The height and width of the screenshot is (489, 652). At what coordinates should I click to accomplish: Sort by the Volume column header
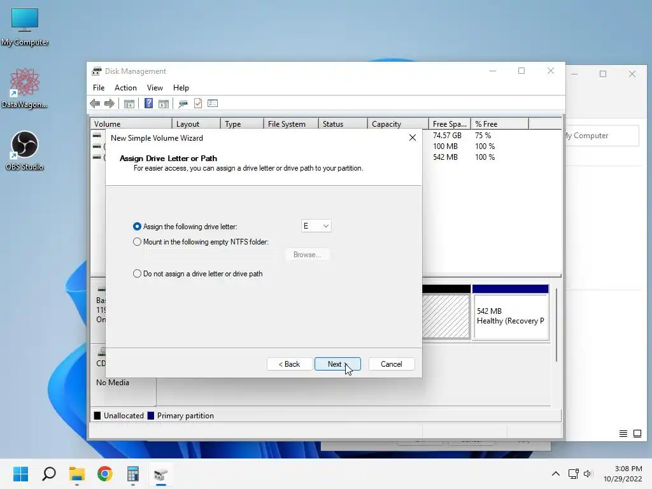coord(131,124)
